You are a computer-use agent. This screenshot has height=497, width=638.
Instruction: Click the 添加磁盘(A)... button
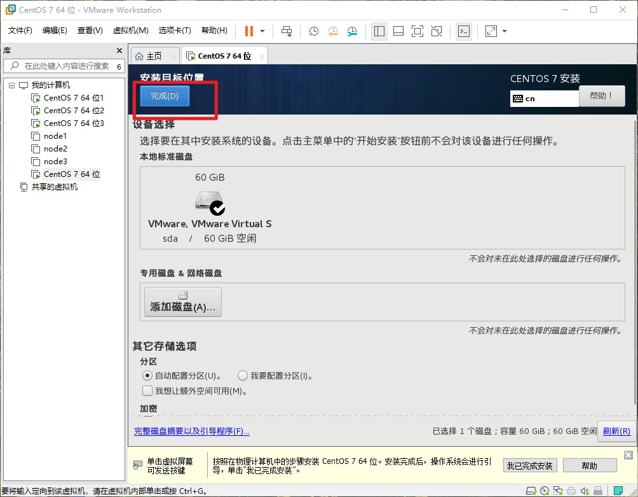click(x=182, y=302)
